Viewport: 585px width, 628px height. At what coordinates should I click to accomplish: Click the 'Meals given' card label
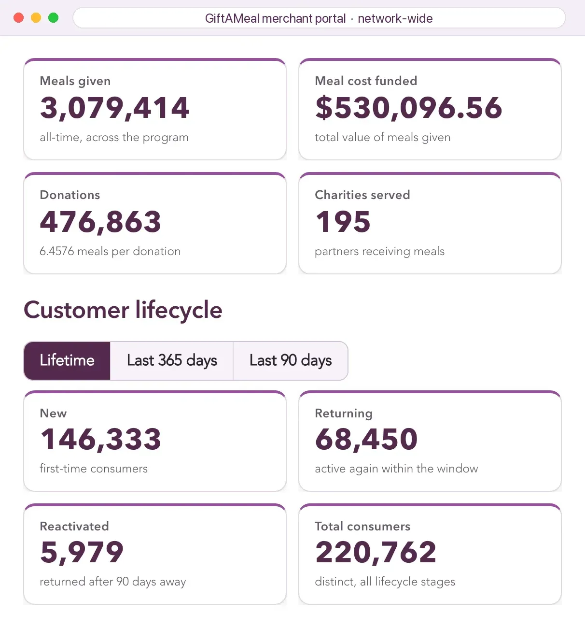coord(75,81)
